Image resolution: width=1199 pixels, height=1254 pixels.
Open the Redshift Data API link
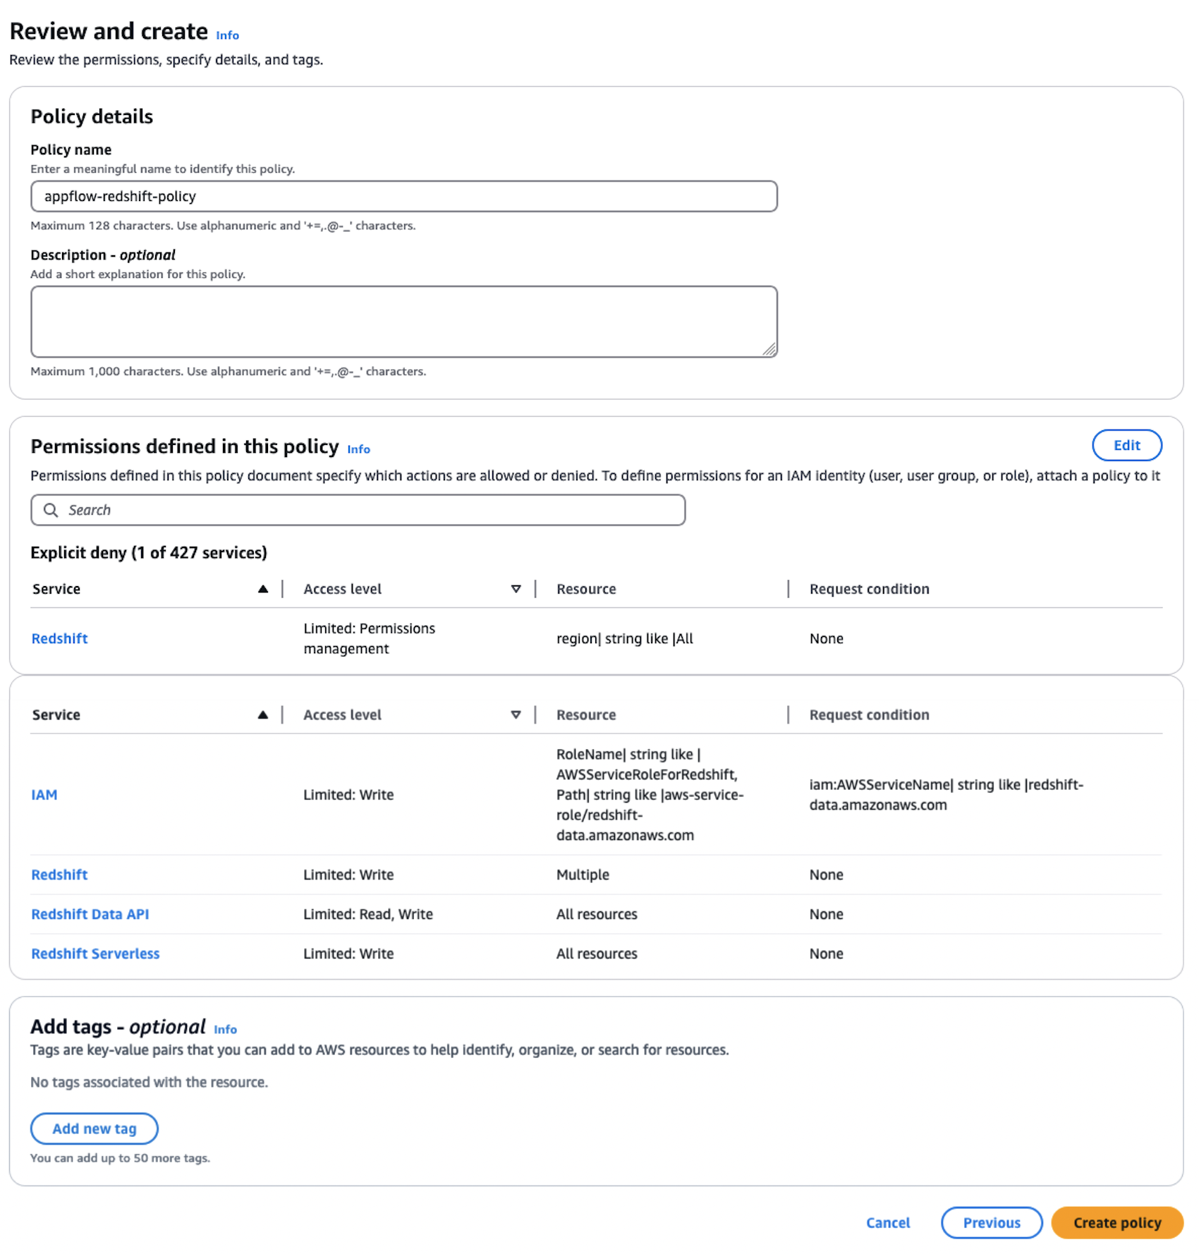(x=90, y=913)
